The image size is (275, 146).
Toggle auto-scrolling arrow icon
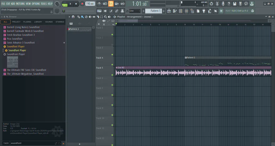point(105,11)
